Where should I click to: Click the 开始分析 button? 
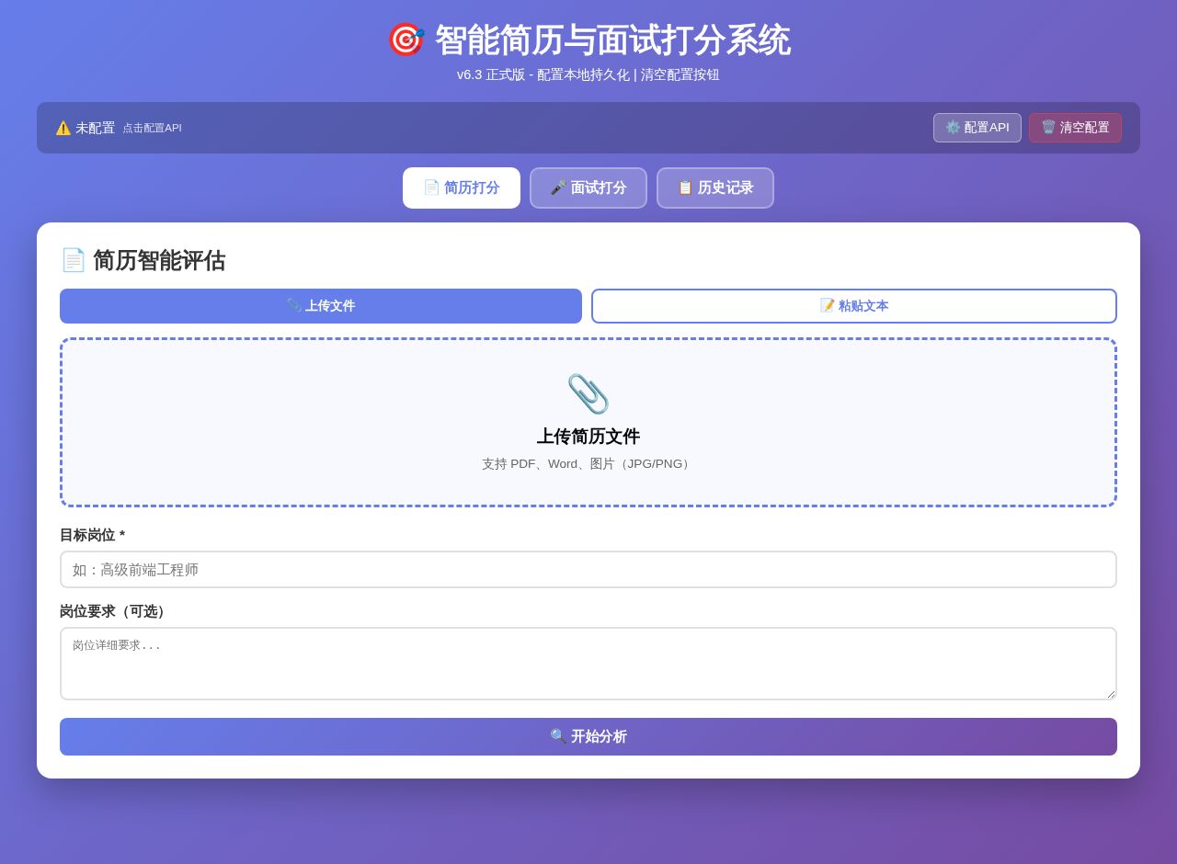click(x=588, y=736)
